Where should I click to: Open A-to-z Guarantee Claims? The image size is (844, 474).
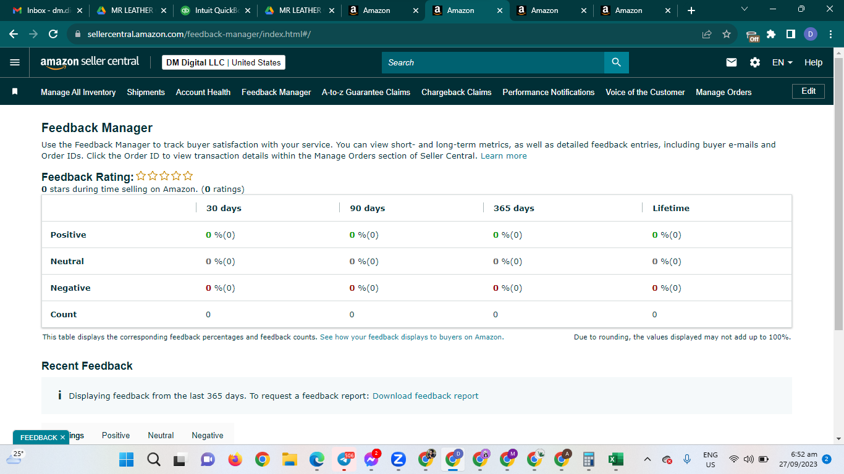click(x=366, y=92)
